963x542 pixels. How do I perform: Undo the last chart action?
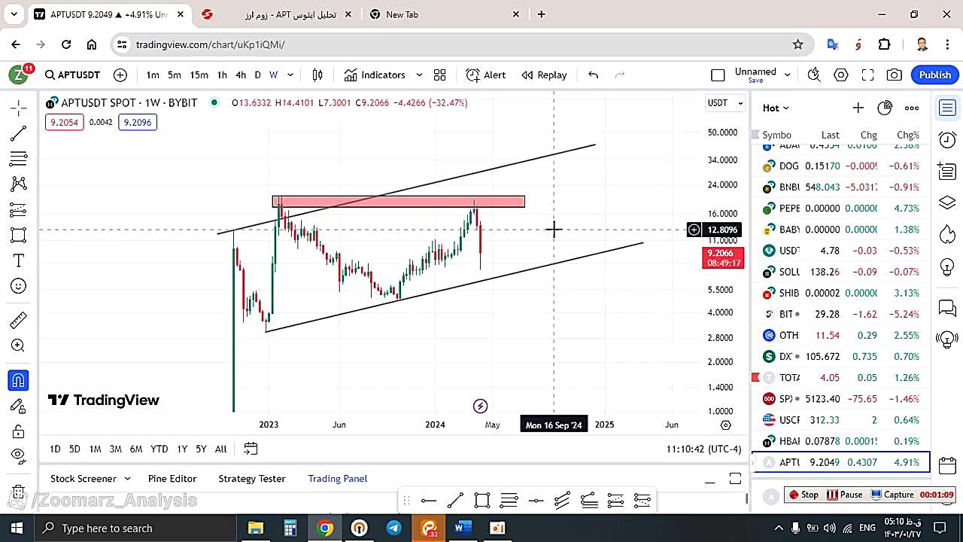[593, 75]
